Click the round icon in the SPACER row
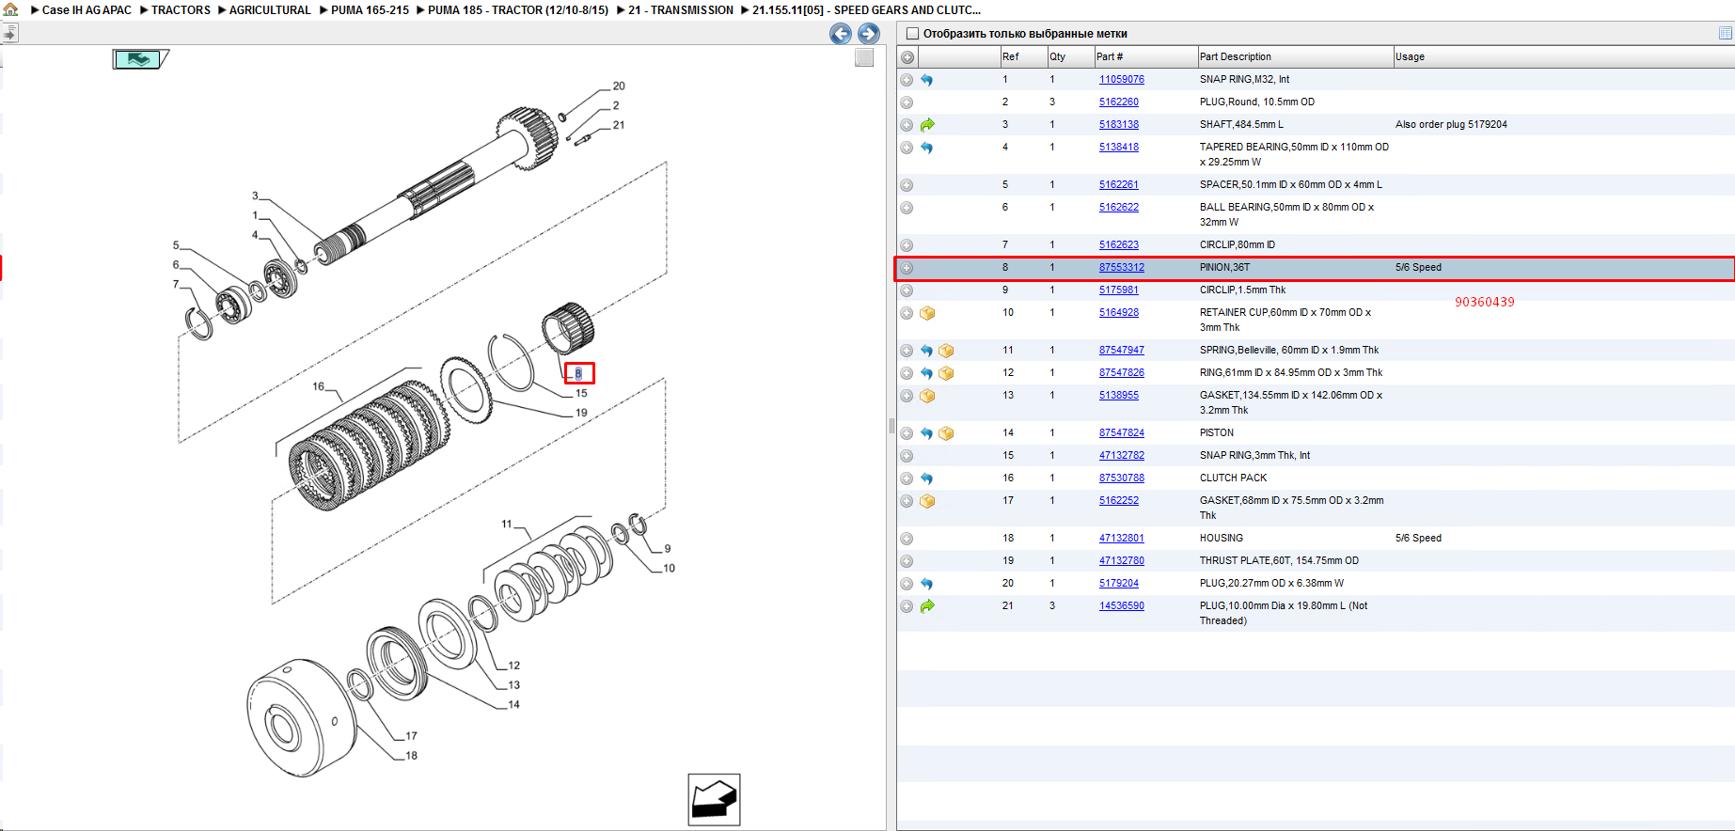The width and height of the screenshot is (1735, 831). point(907,185)
